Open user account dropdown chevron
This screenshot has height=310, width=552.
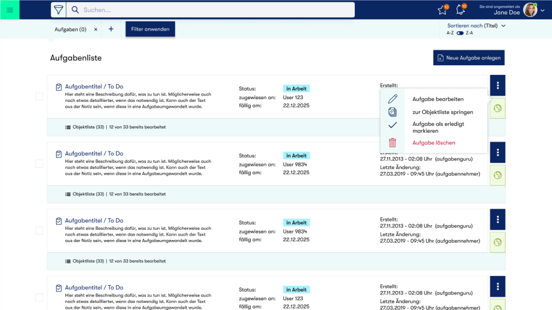pos(542,10)
